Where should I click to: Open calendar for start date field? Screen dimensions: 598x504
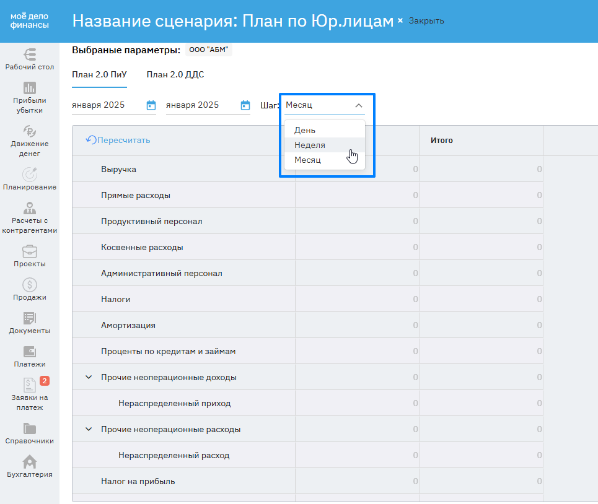pyautogui.click(x=151, y=105)
